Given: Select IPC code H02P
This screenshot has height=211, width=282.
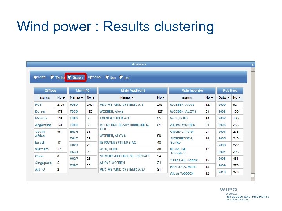Looking at the screenshot, I should [x=74, y=159].
